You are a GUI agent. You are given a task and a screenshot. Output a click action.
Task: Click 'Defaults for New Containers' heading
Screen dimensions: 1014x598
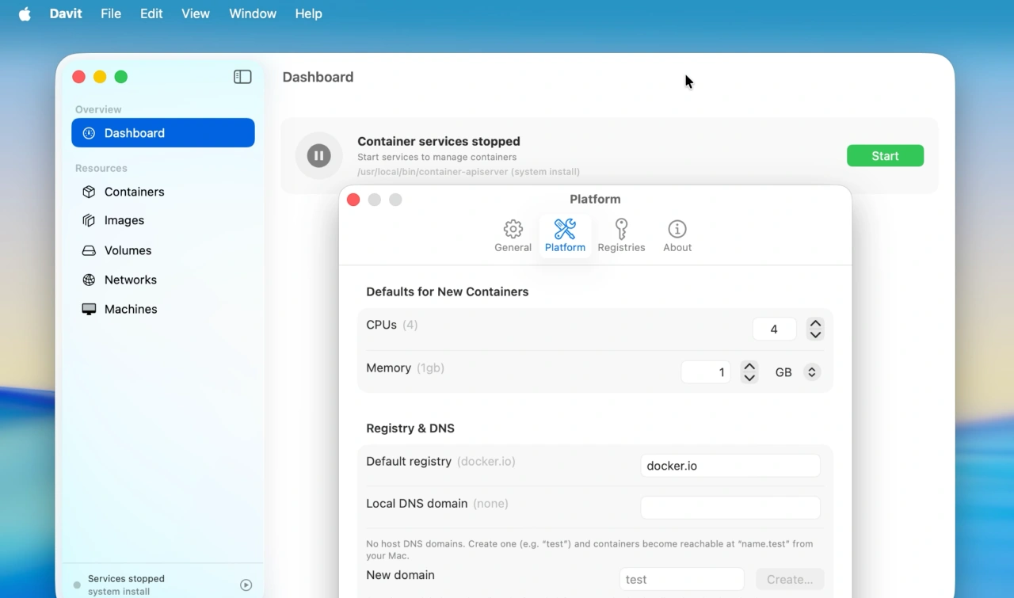pyautogui.click(x=448, y=291)
